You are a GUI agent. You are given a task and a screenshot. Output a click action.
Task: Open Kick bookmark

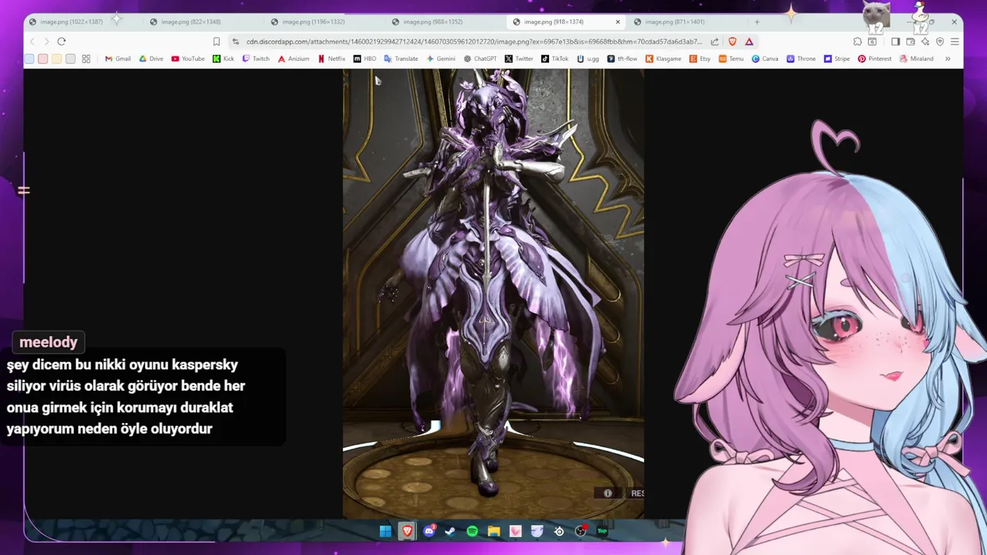pos(224,59)
